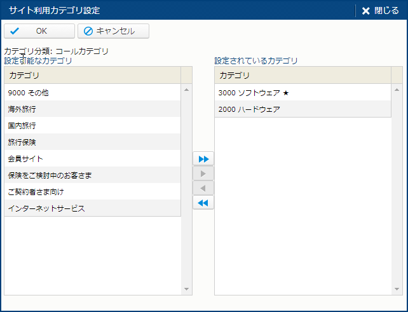Select 保険をご検討中のお客さま category
Image resolution: width=408 pixels, height=312 pixels.
(92, 175)
